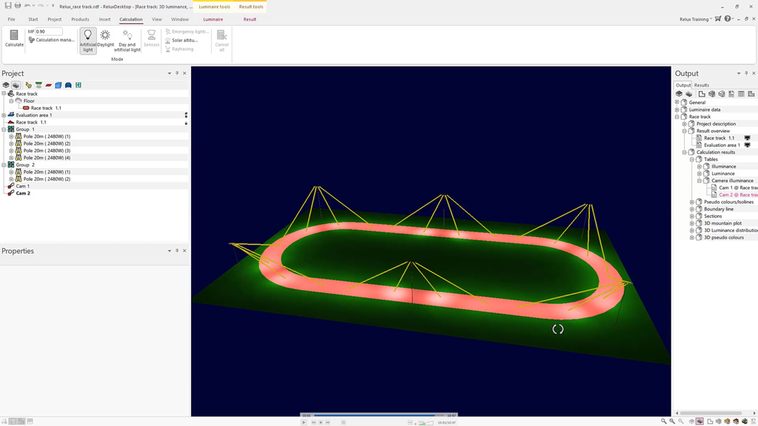Switch to the Output tab in Output panel

(683, 85)
